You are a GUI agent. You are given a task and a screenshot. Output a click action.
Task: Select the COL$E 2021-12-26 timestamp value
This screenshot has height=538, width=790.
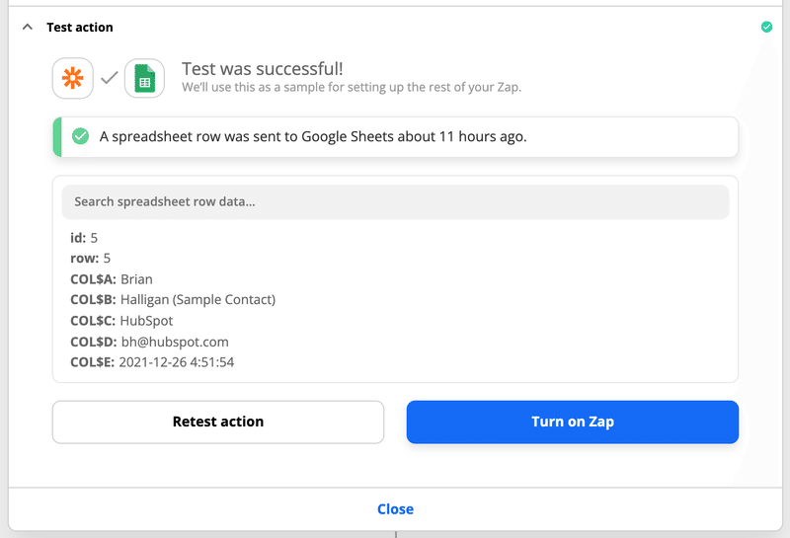pyautogui.click(x=177, y=362)
